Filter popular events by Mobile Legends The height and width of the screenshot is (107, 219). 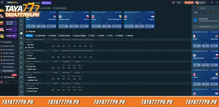pyautogui.click(x=64, y=35)
